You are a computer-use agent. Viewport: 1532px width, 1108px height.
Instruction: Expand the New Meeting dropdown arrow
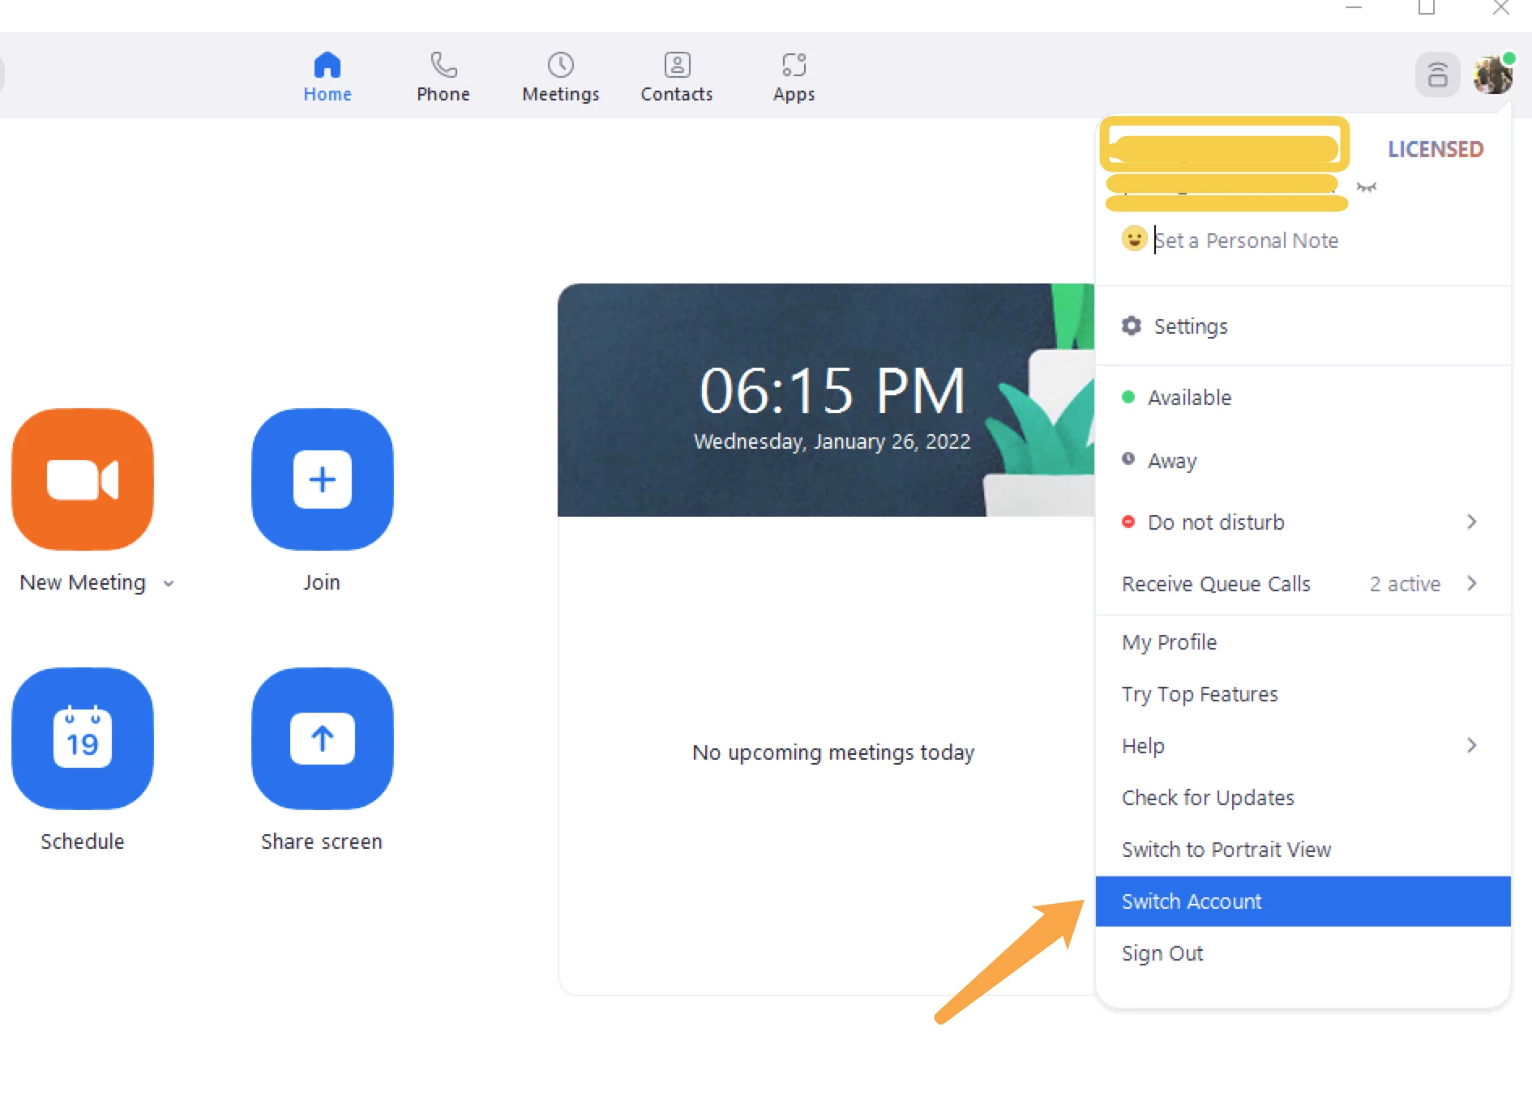pyautogui.click(x=169, y=583)
